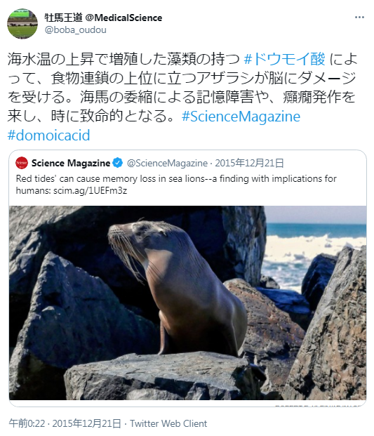Open the sea lion on rocks photo
The height and width of the screenshot is (436, 374).
click(187, 303)
